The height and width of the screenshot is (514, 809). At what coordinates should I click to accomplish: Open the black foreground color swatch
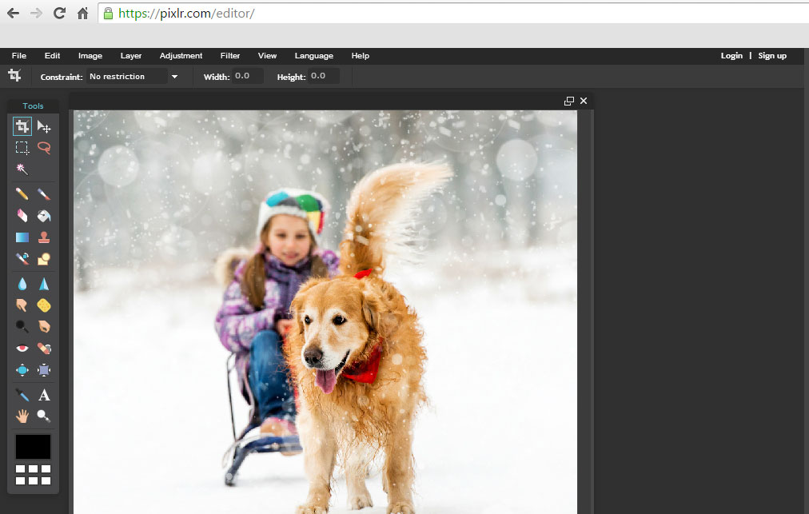click(33, 447)
